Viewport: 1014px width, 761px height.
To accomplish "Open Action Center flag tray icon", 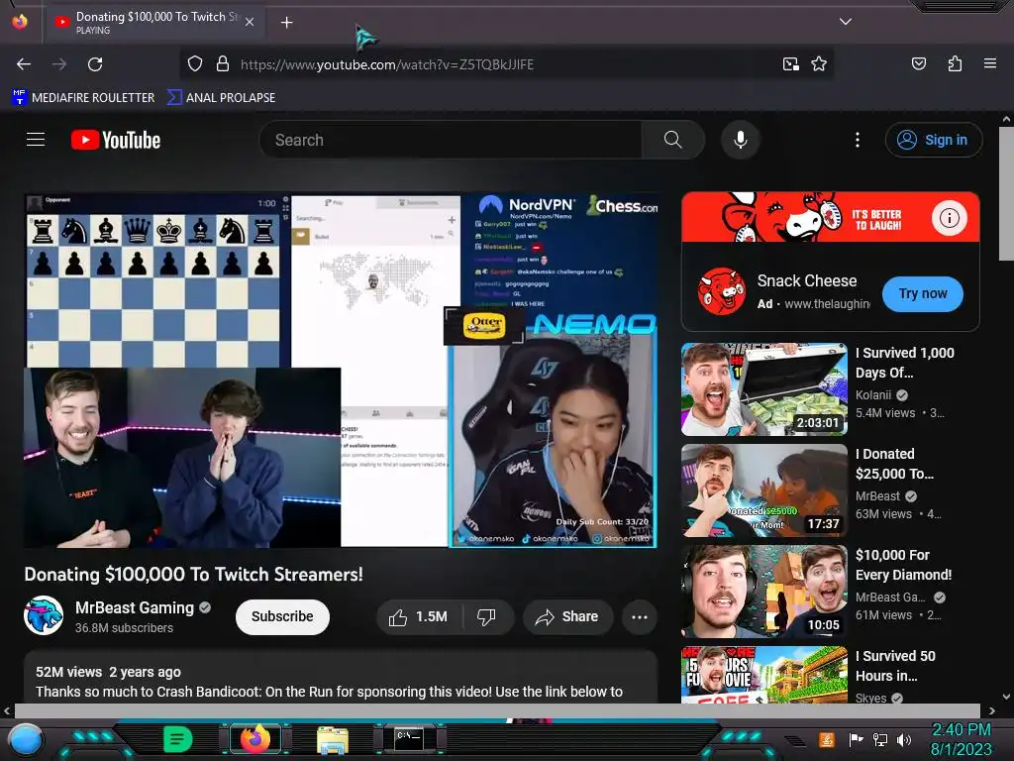I will tap(857, 739).
